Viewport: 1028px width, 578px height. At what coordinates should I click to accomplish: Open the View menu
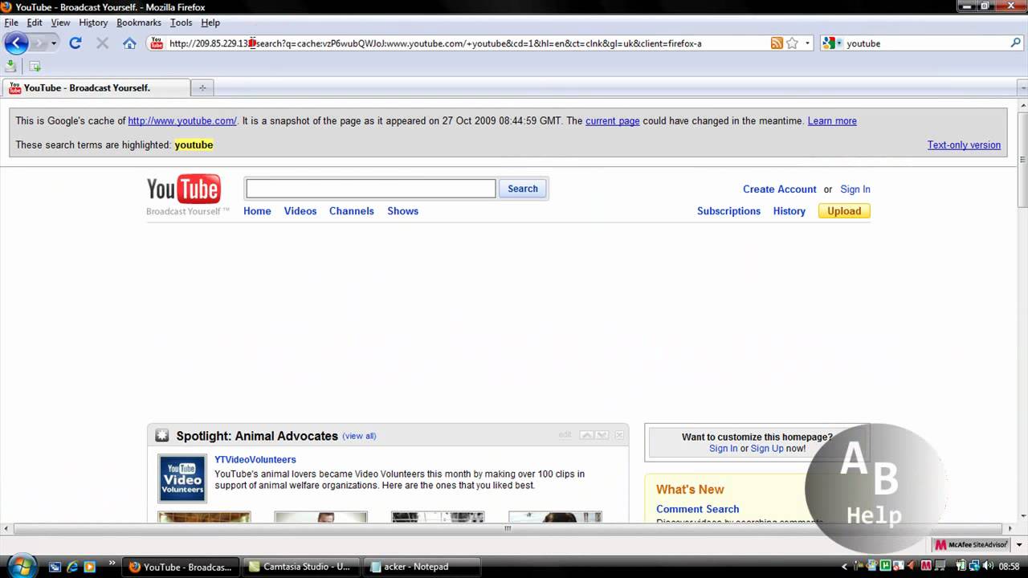60,22
